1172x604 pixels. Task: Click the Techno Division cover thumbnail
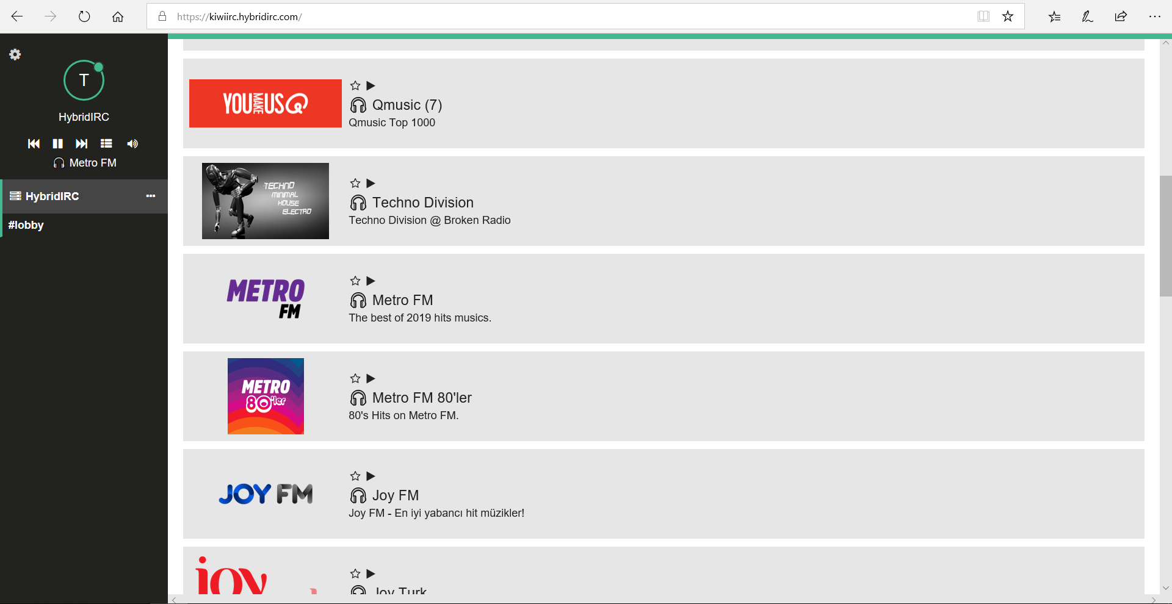(266, 201)
